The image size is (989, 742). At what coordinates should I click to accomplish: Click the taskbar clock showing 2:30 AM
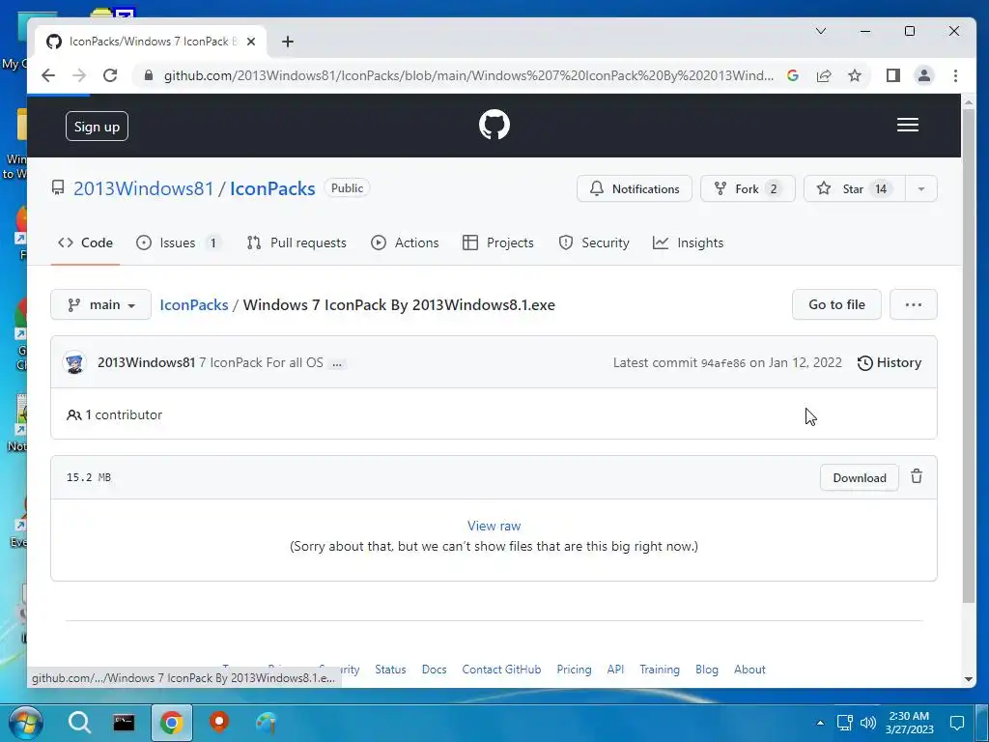point(909,723)
